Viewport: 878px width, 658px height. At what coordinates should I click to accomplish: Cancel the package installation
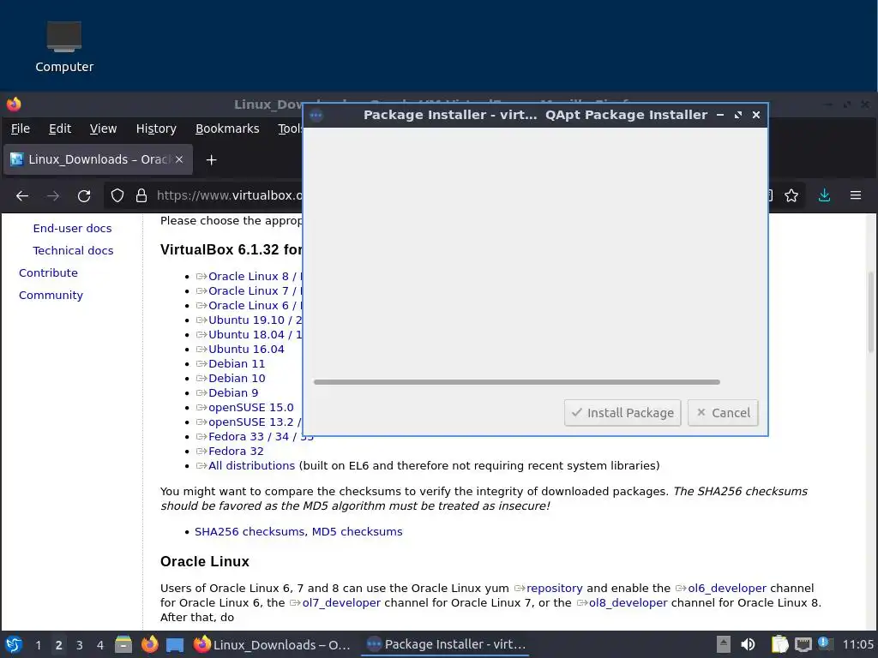(723, 413)
